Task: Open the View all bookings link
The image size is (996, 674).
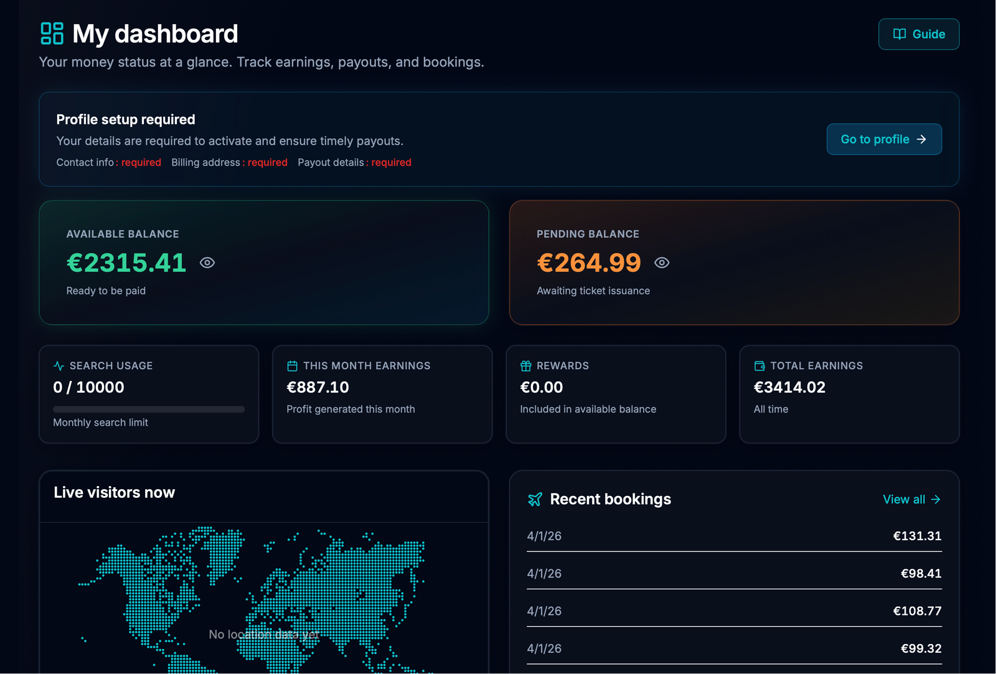Action: (x=911, y=499)
